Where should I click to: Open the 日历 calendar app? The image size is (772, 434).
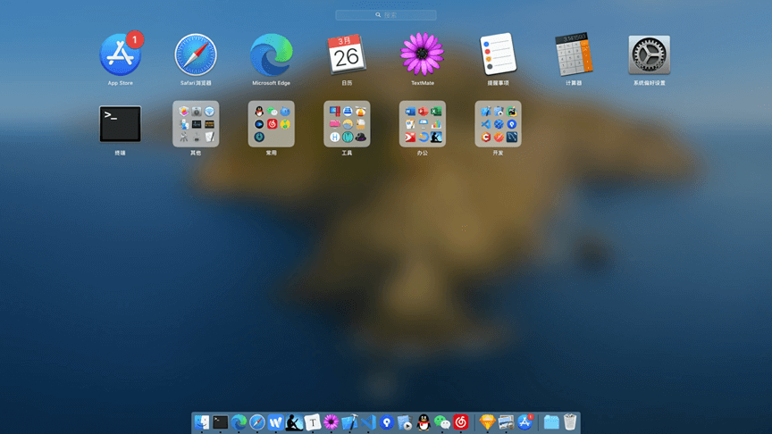(347, 54)
